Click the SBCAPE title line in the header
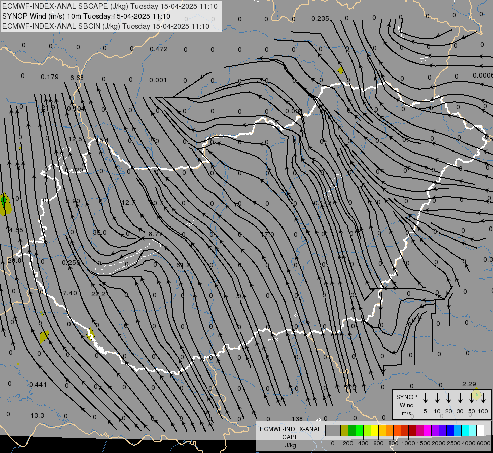 (110, 6)
